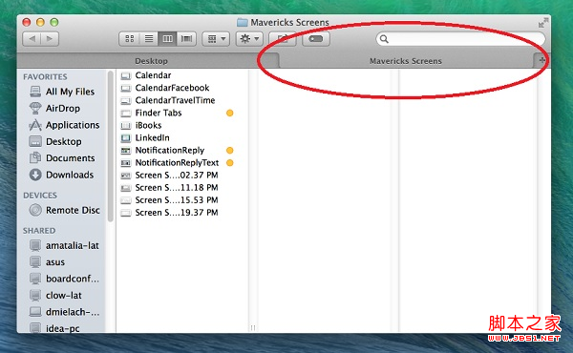This screenshot has height=353, width=573.
Task: Select the Screen S....15.53 PM file
Action: click(x=176, y=200)
